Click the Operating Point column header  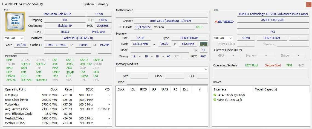[x=20, y=89]
